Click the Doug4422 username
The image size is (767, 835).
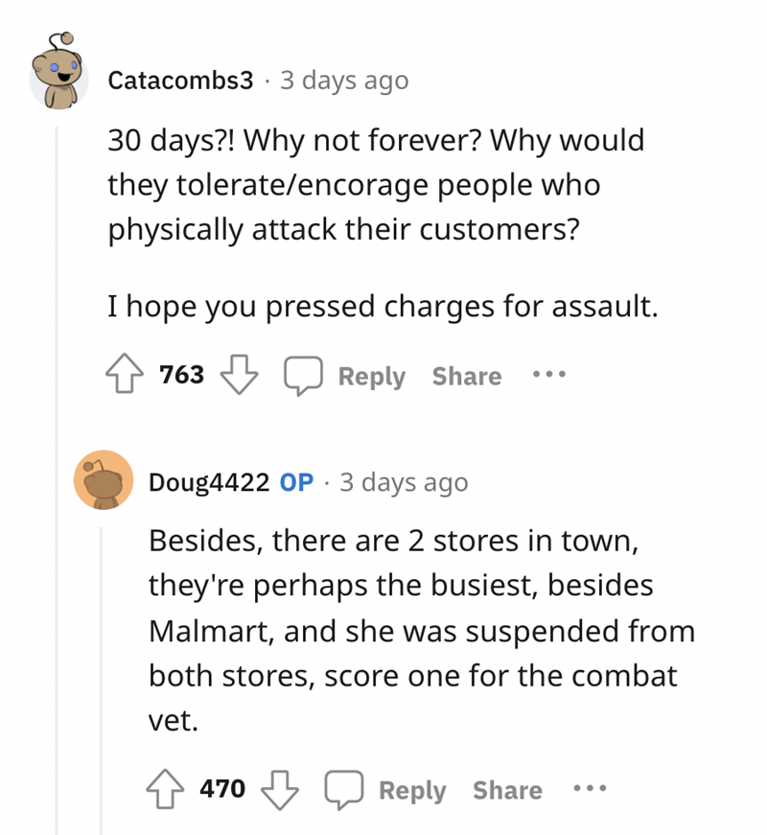pos(208,482)
